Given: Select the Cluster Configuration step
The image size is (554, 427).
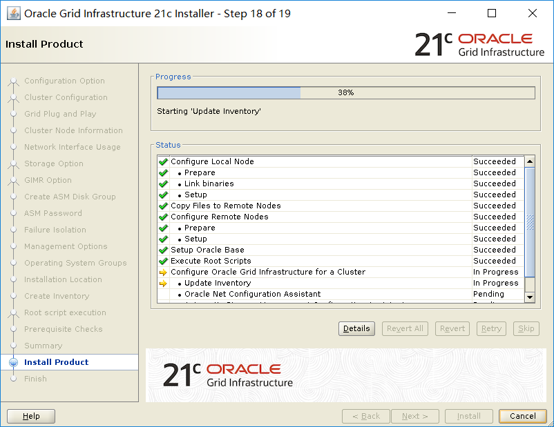Looking at the screenshot, I should pos(66,97).
